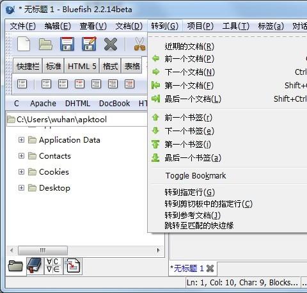Click the scissors Cut icon
The height and width of the screenshot is (293, 307).
(x=139, y=44)
